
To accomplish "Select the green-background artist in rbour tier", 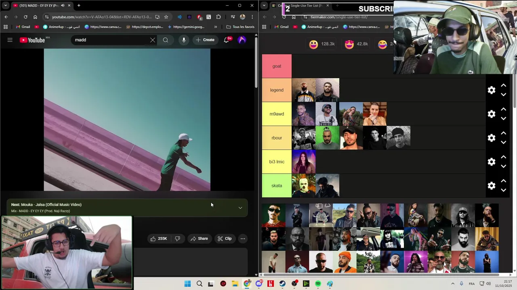I will [x=327, y=138].
